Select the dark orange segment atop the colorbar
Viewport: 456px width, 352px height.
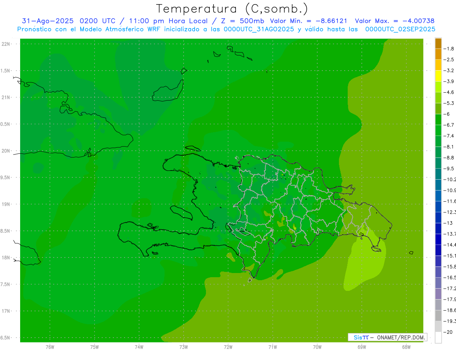pyautogui.click(x=438, y=43)
